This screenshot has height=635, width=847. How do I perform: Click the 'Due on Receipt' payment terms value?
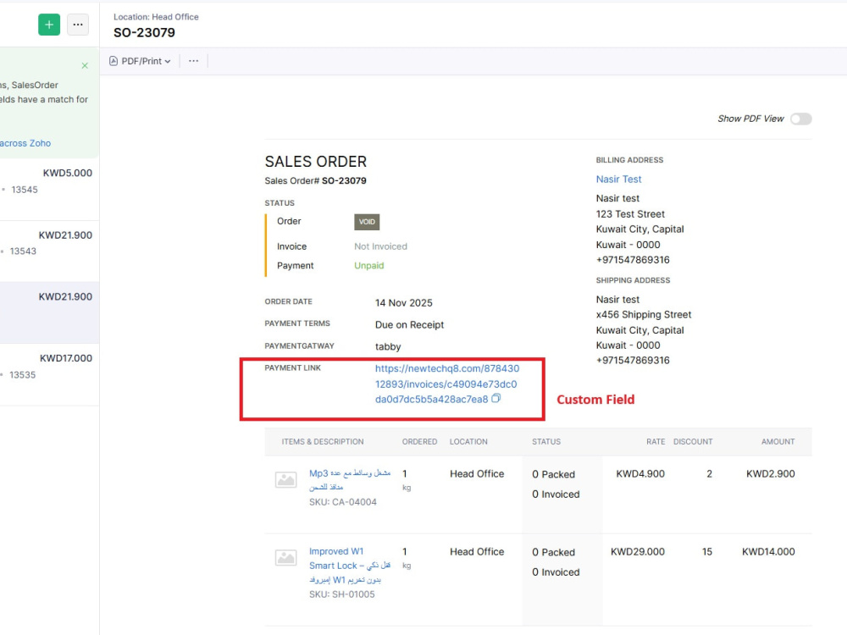point(409,324)
